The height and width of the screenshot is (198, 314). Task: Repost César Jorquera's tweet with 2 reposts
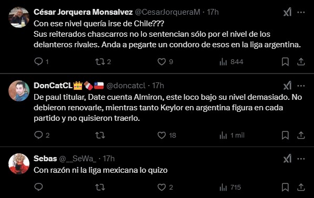click(x=103, y=61)
